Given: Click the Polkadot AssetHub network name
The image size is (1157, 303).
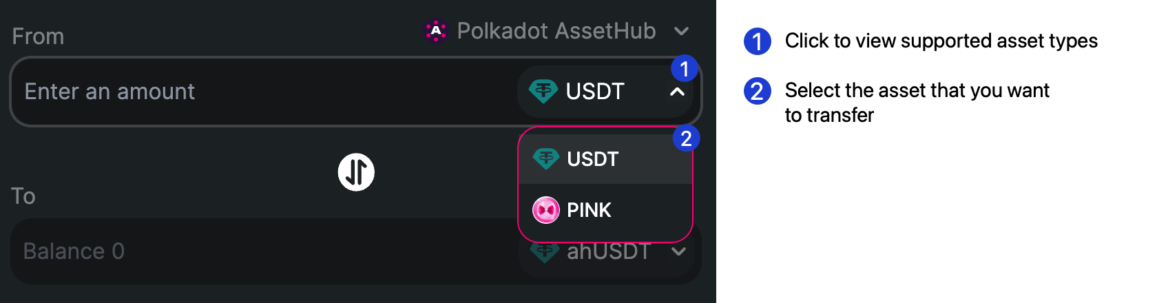Looking at the screenshot, I should pos(556,31).
